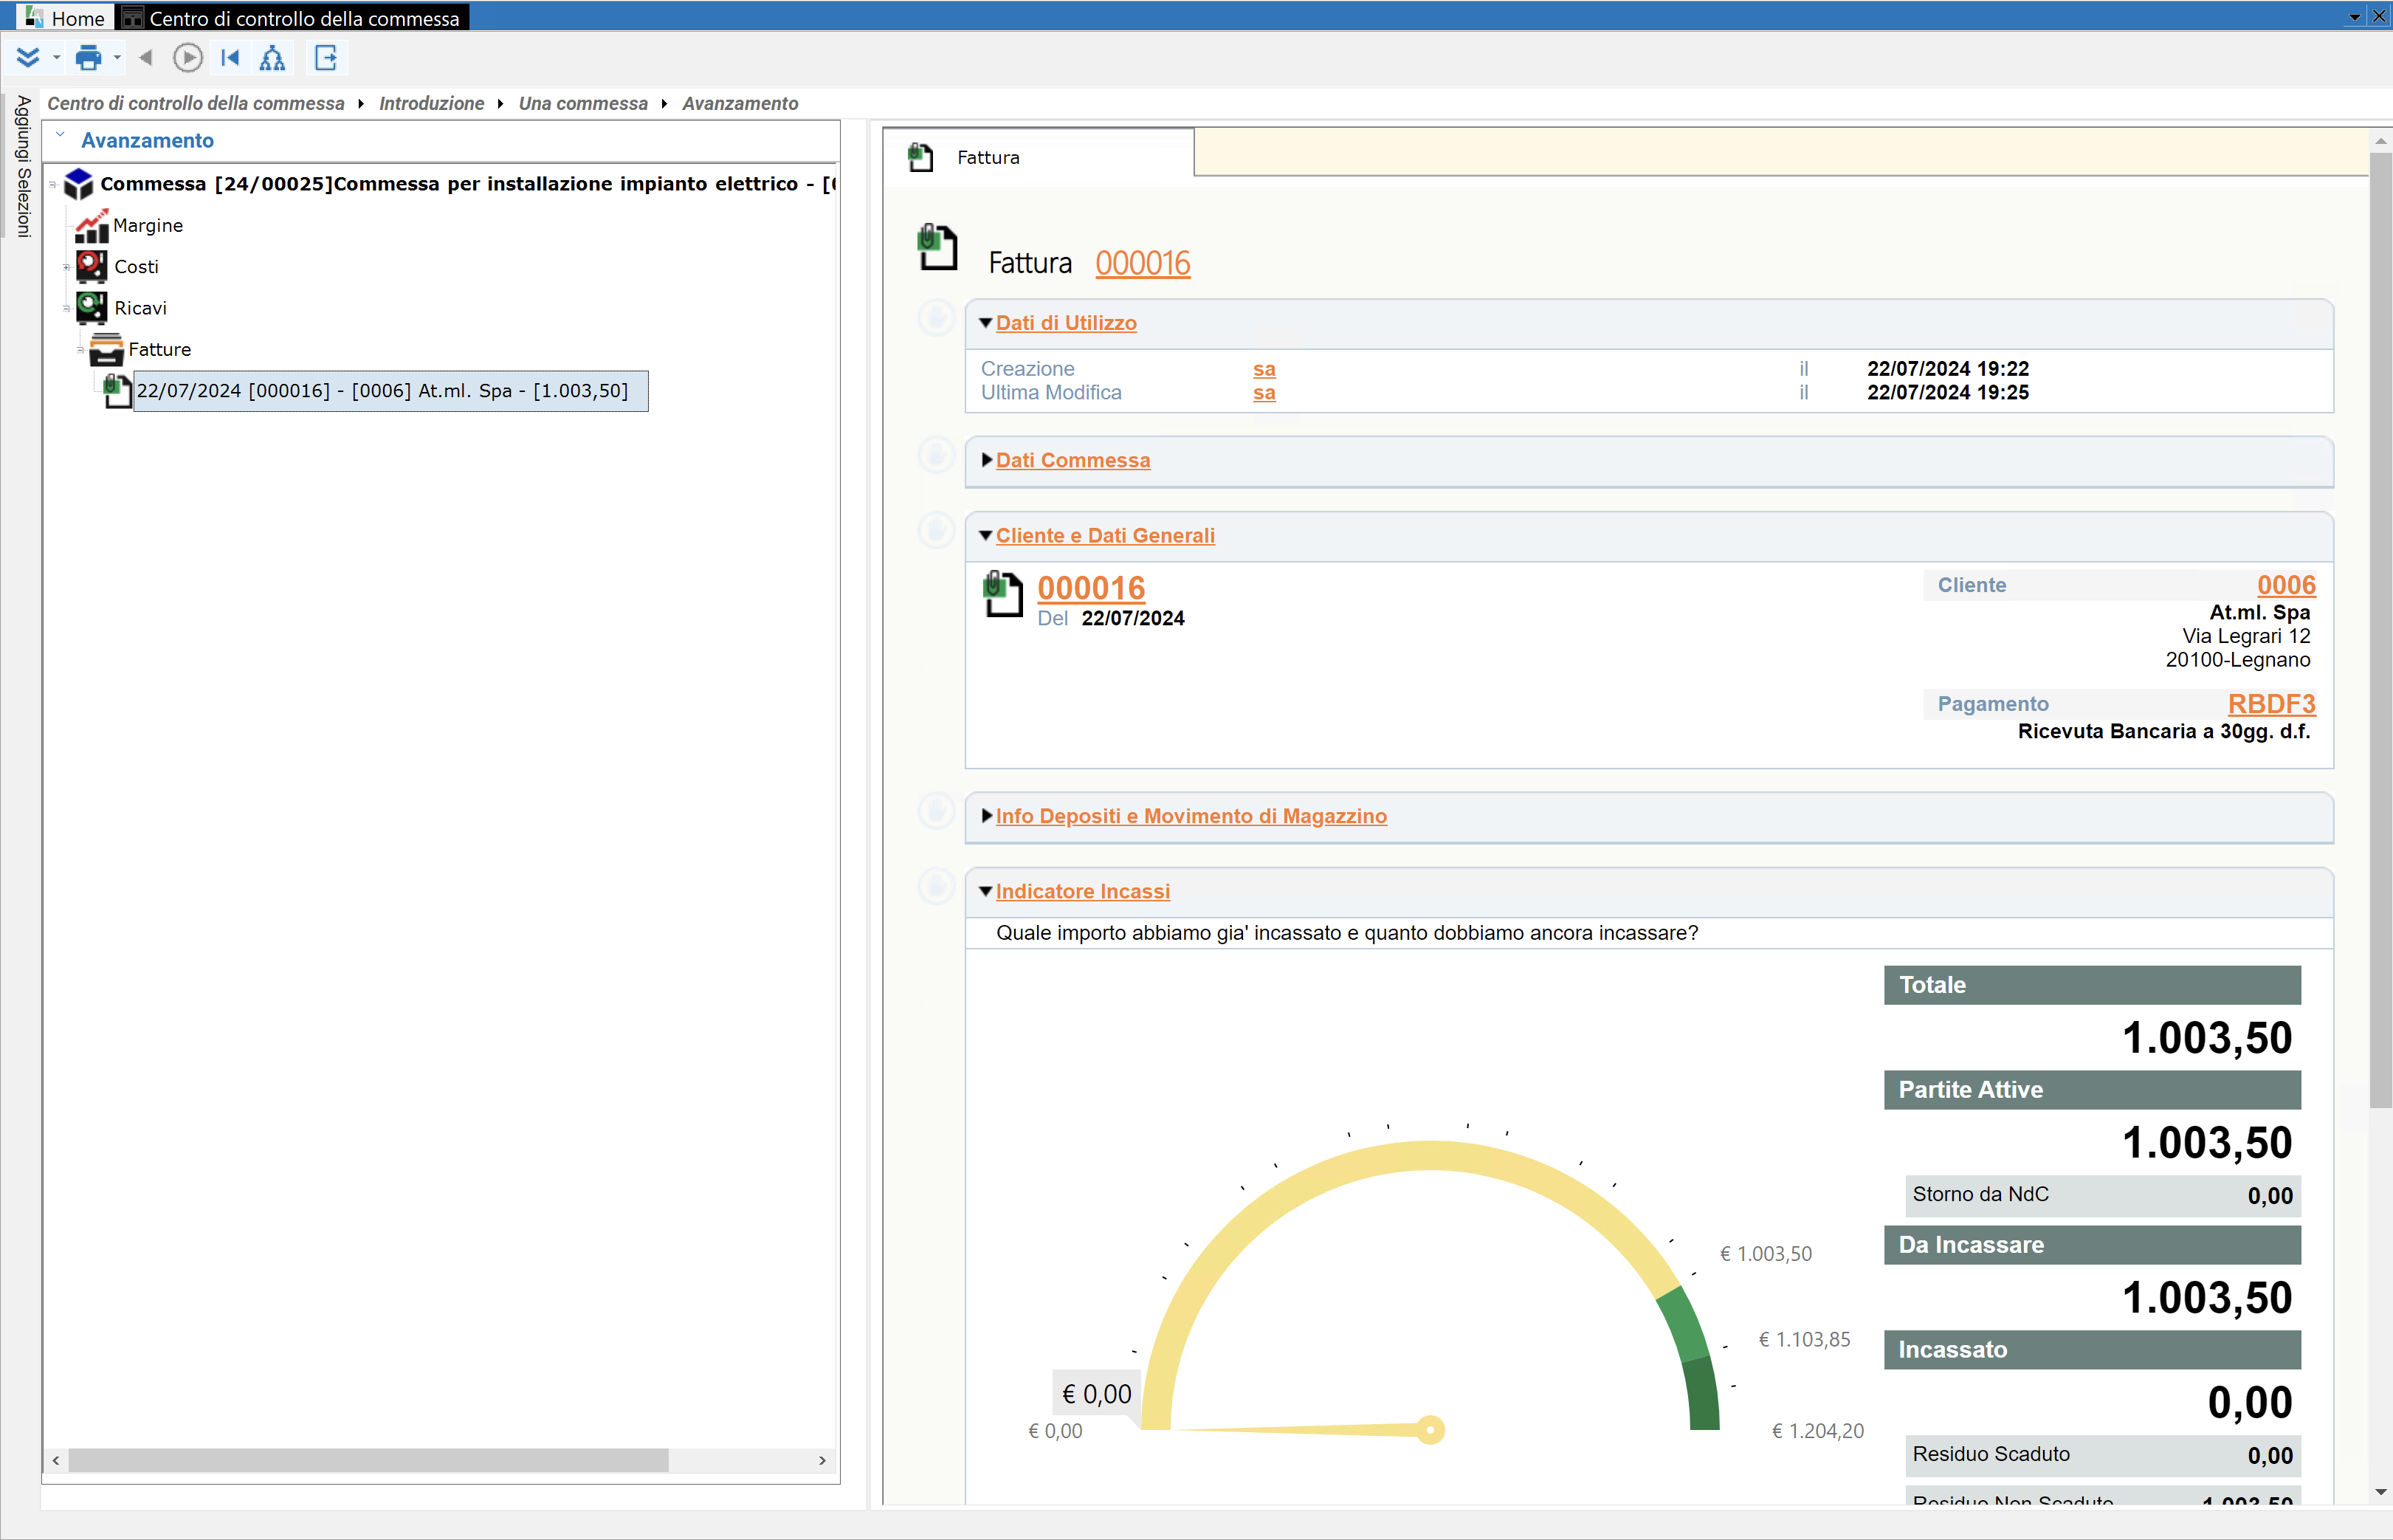Select Centro di controllo della commessa tab
This screenshot has height=1540, width=2393.
(292, 18)
